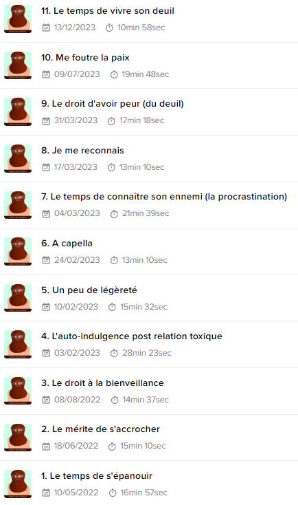298x505 pixels.
Task: Click the stopwatch icon next to 16min 57sec
Action: (x=112, y=493)
